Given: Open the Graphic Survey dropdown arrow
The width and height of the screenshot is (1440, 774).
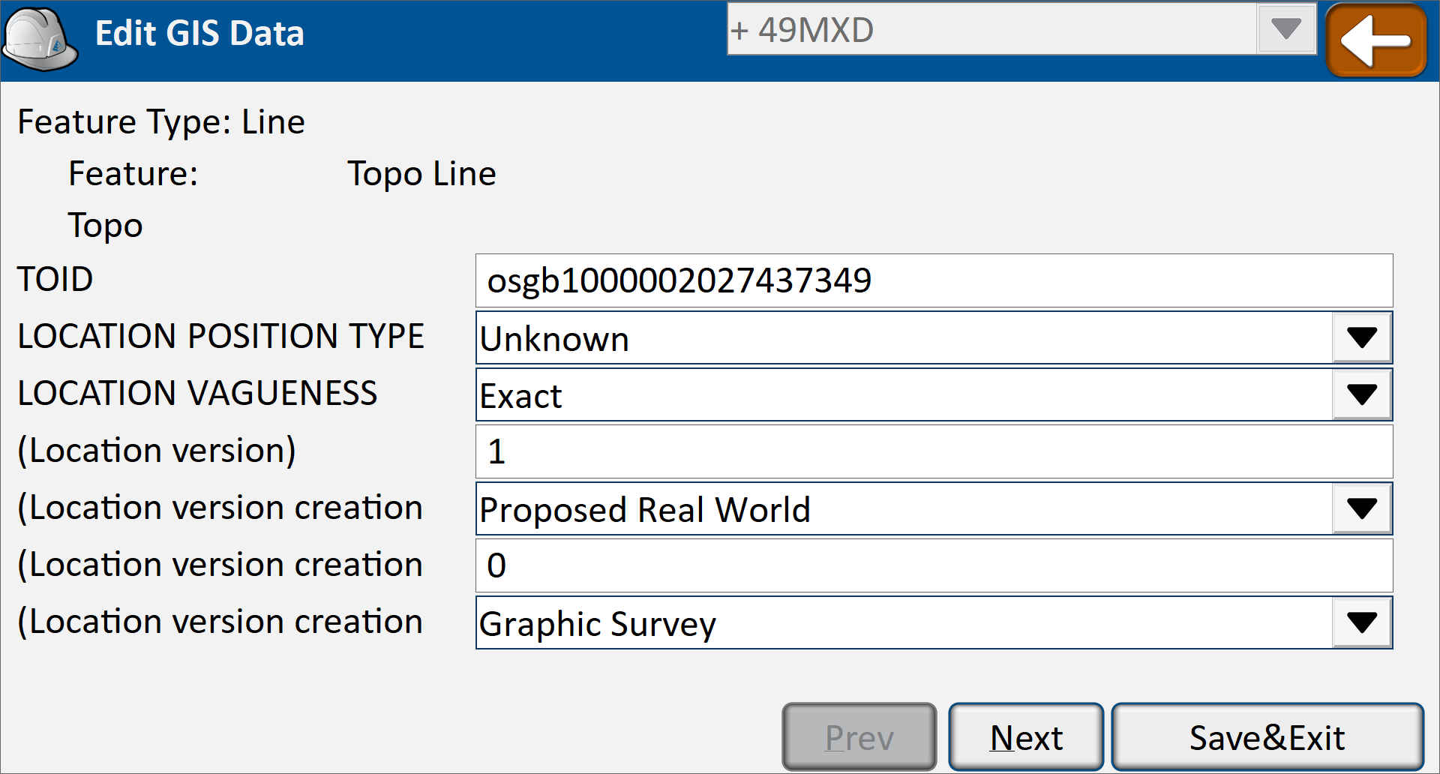Looking at the screenshot, I should point(1362,622).
